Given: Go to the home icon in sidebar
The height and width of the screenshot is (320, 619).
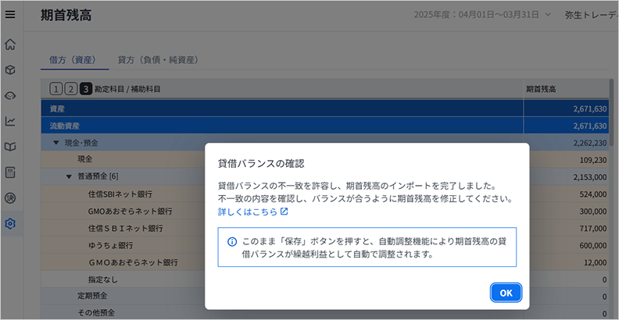Looking at the screenshot, I should click(x=10, y=44).
